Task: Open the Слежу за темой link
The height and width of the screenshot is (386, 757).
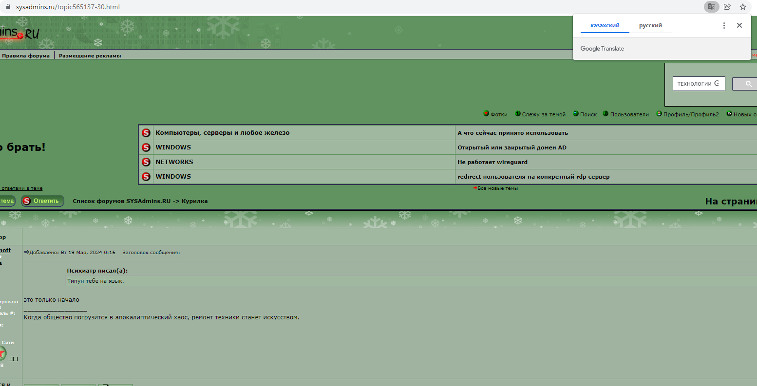Action: [544, 114]
